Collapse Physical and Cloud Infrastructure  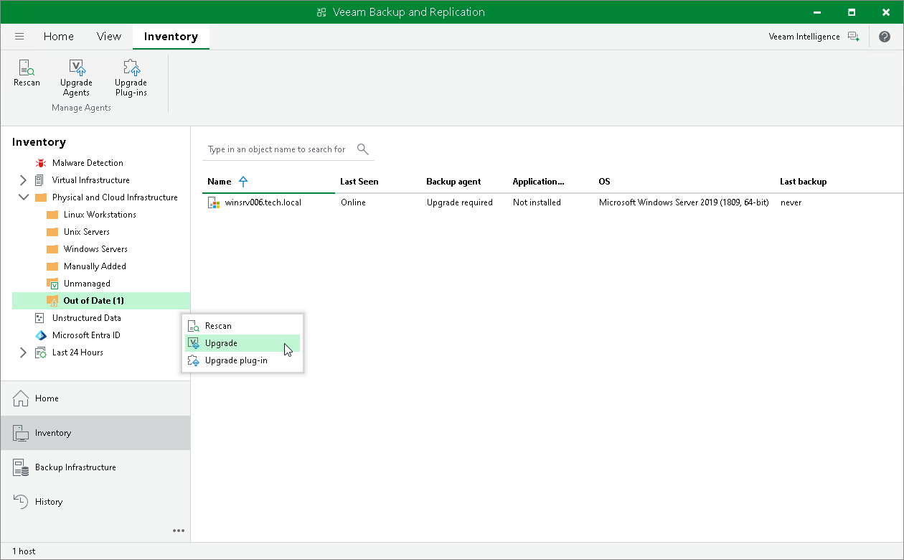pyautogui.click(x=23, y=197)
